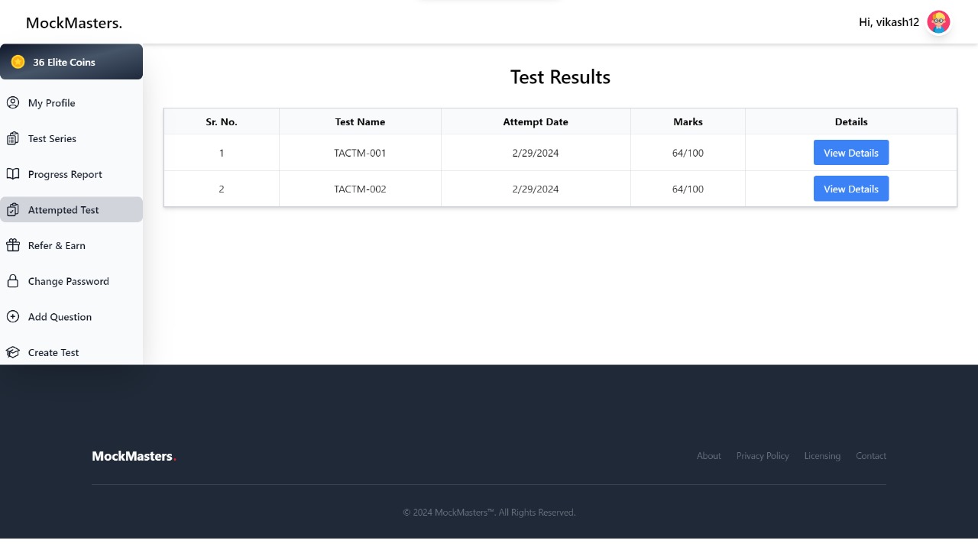This screenshot has height=550, width=978.
Task: Click the © 2024 MockMasters copyright text
Action: coord(489,513)
